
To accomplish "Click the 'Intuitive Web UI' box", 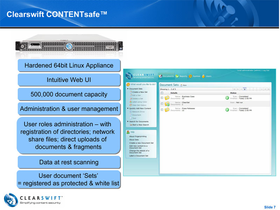I will (x=69, y=80).
